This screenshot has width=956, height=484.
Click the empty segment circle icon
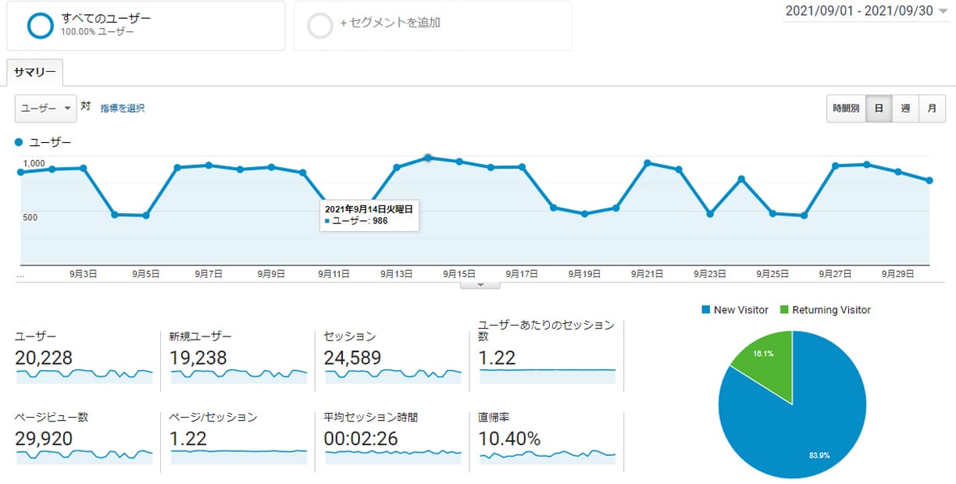pyautogui.click(x=320, y=25)
